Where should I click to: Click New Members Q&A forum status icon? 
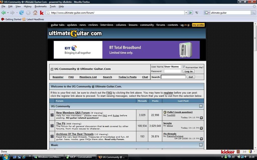[x=52, y=115]
